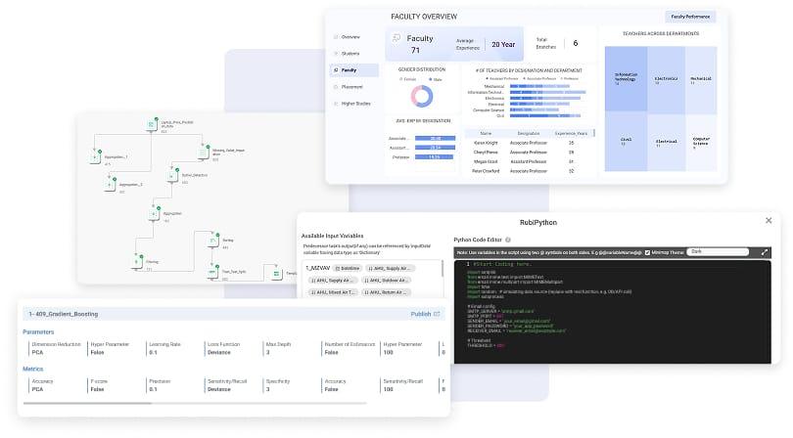Click the horizontal scrollbar under Metrics
Viewport: 793px width, 438px height.
click(88, 402)
